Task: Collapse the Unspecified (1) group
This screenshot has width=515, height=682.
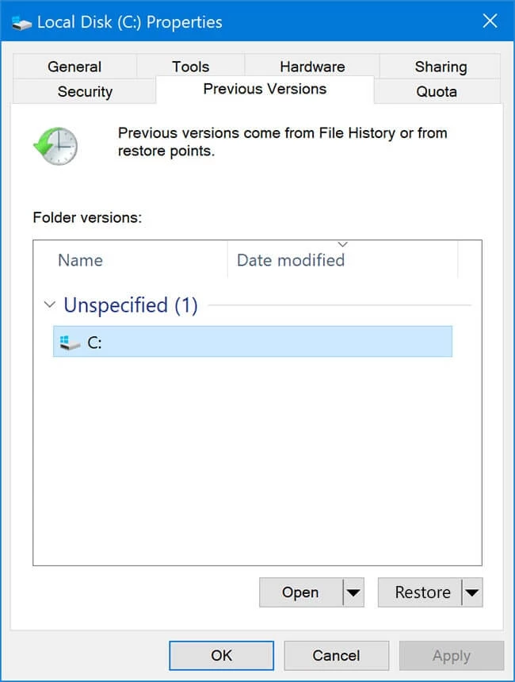Action: coord(50,305)
